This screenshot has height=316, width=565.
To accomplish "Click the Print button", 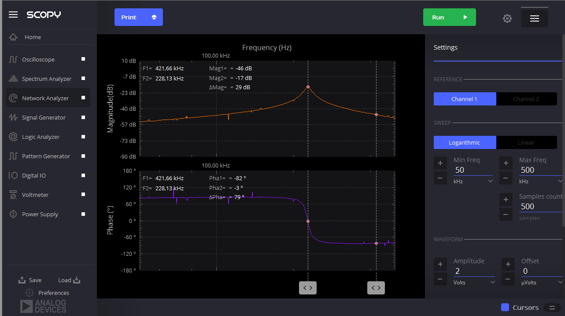I will click(139, 17).
